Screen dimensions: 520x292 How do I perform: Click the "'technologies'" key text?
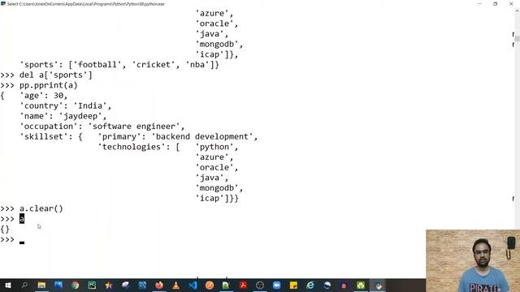click(x=134, y=147)
